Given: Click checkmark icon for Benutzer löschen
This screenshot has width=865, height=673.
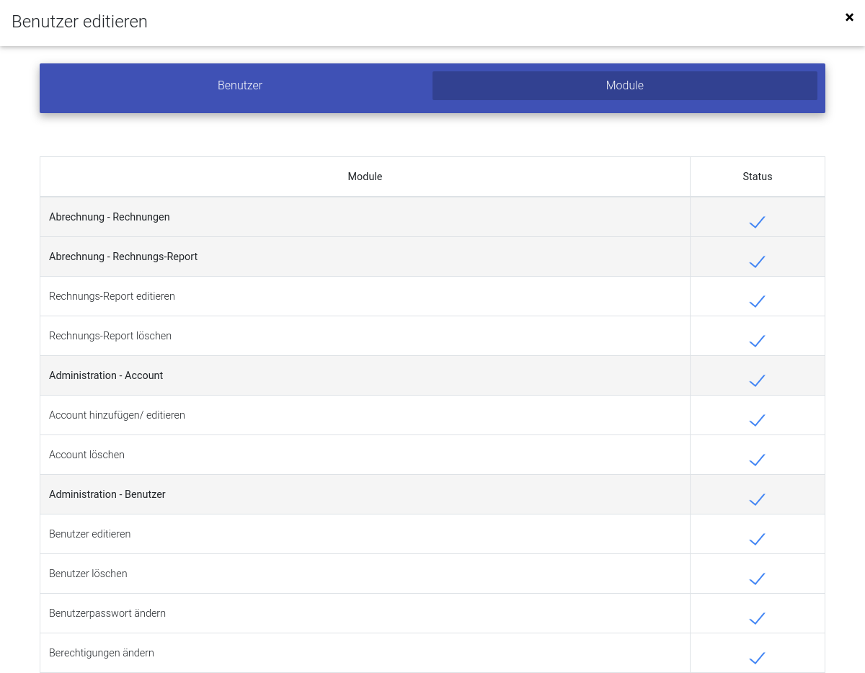Looking at the screenshot, I should point(757,579).
